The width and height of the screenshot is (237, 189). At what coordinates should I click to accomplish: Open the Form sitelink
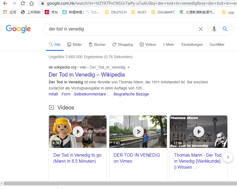66,94
